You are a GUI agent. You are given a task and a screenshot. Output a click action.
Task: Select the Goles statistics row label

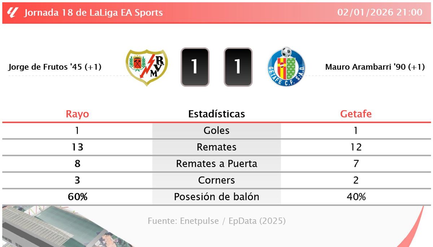[x=216, y=131]
